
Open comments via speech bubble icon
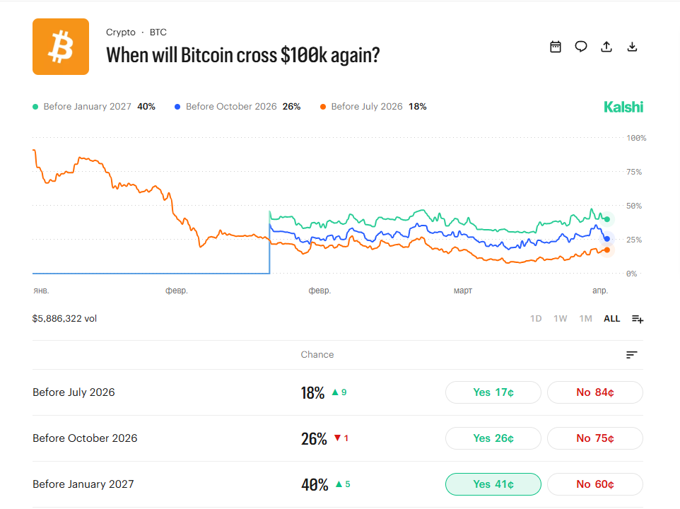pos(581,47)
